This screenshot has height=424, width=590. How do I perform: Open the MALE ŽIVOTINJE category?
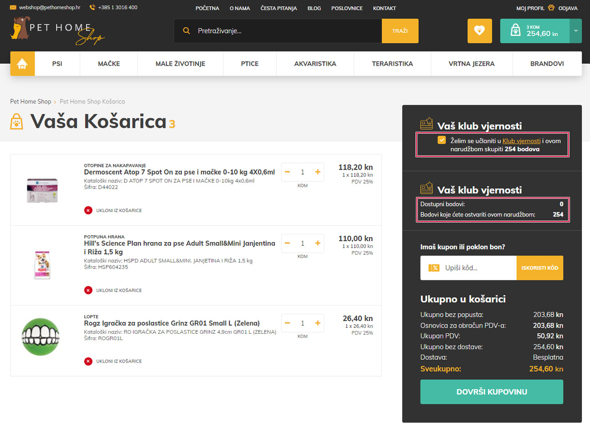[x=180, y=64]
